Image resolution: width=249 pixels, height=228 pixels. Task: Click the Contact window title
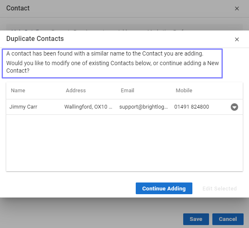[18, 8]
